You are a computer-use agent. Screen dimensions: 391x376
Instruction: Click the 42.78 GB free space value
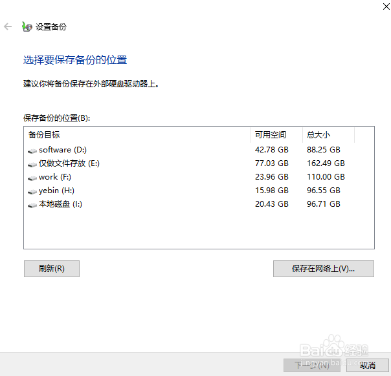click(271, 150)
